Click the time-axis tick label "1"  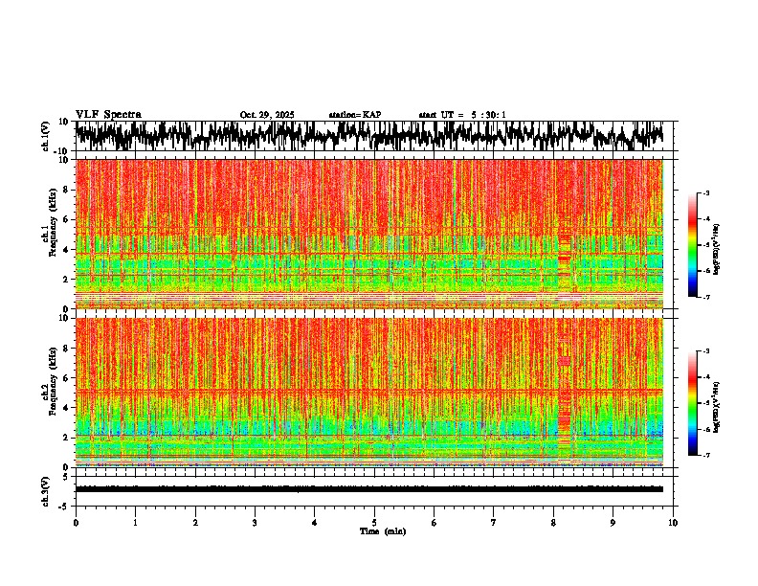[135, 523]
